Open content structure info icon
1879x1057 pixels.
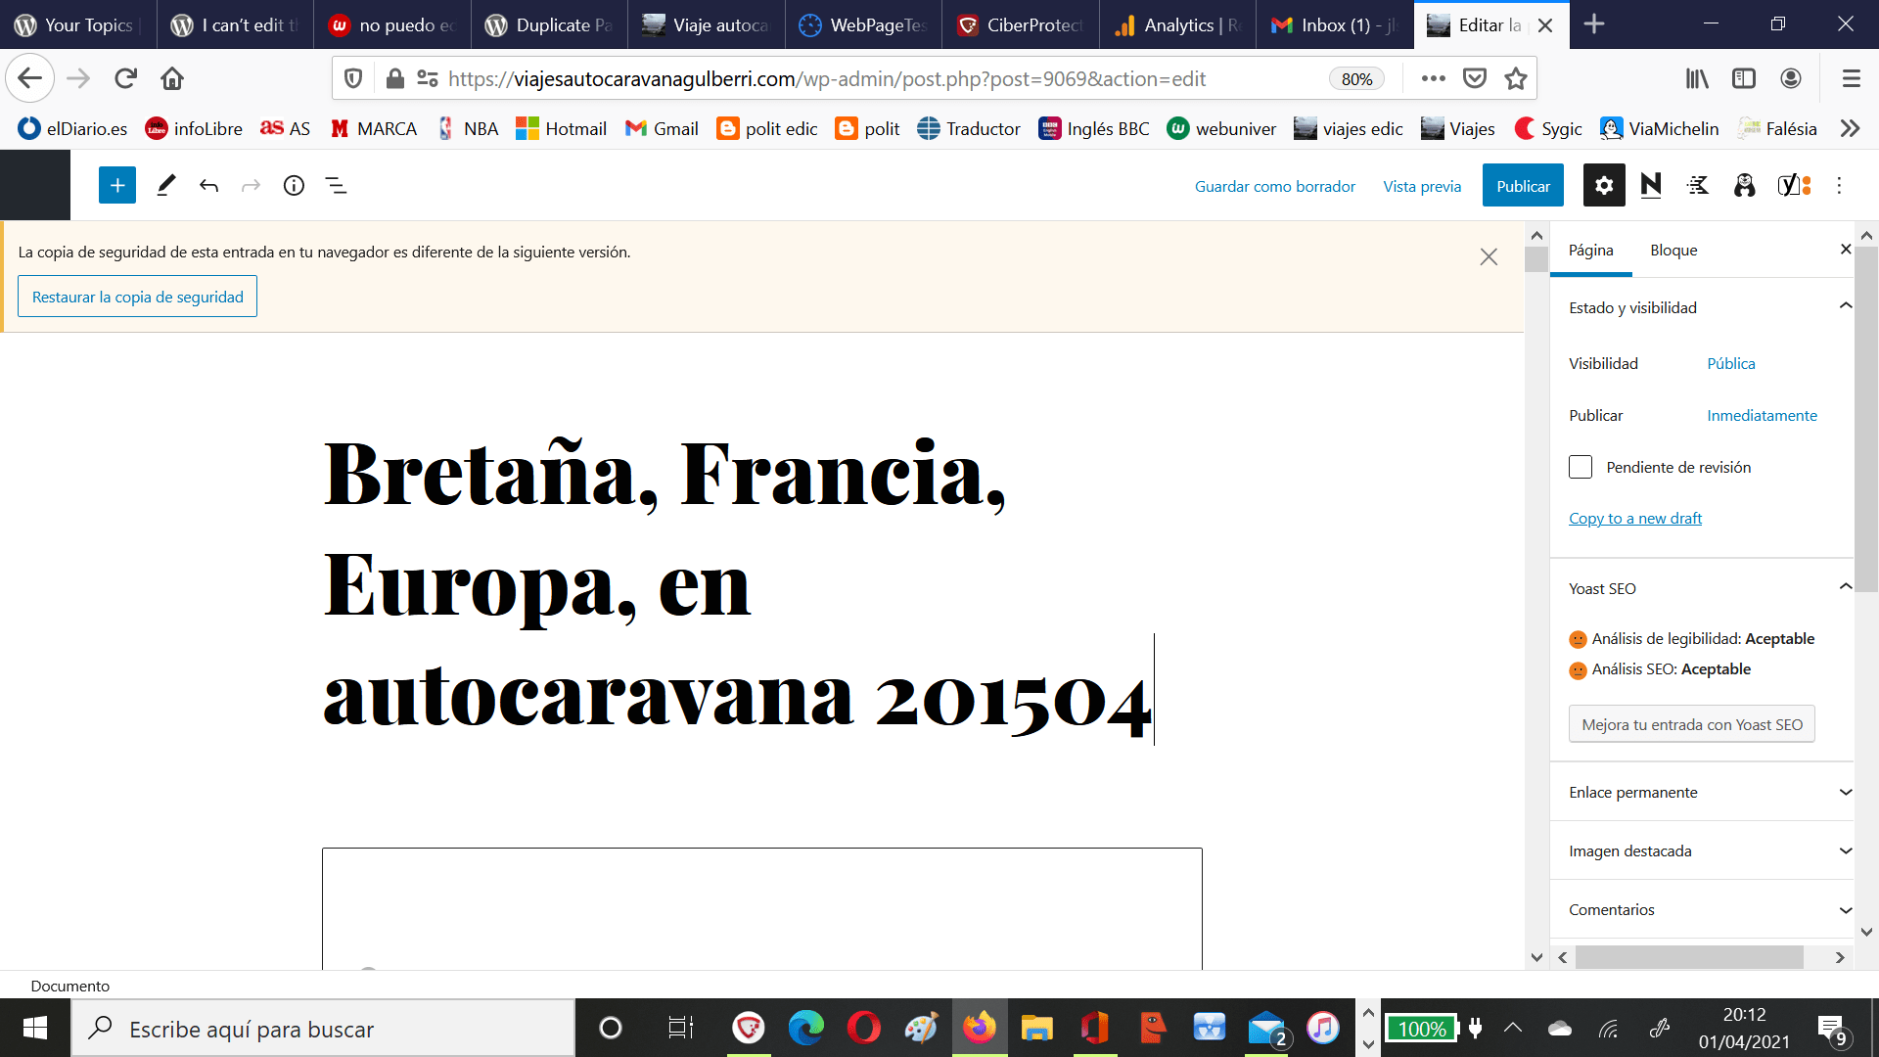tap(294, 185)
